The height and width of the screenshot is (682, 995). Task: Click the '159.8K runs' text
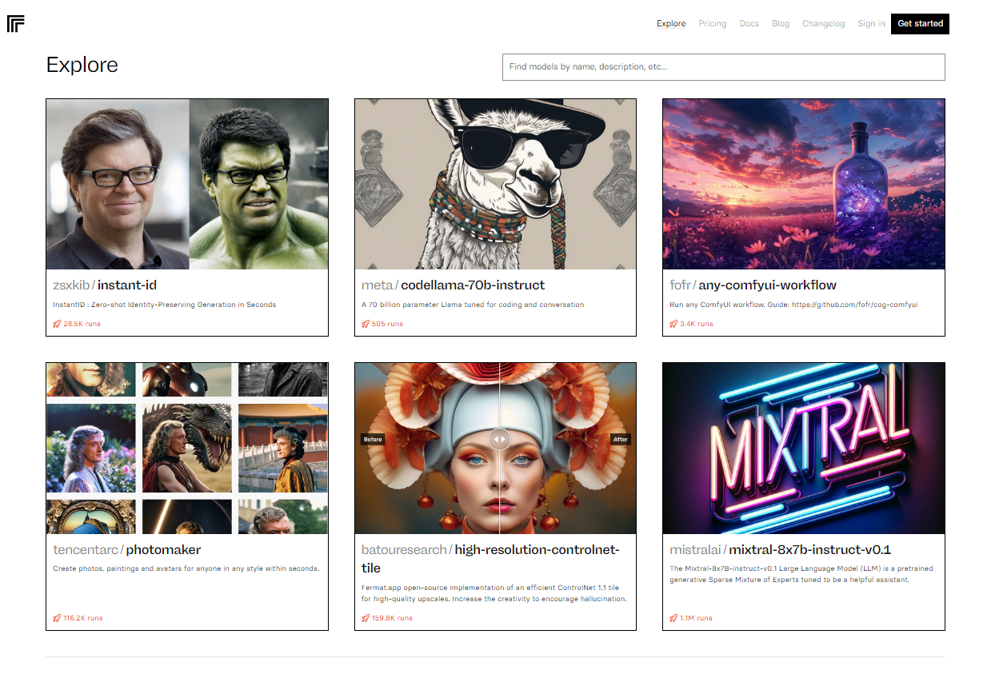(x=392, y=618)
